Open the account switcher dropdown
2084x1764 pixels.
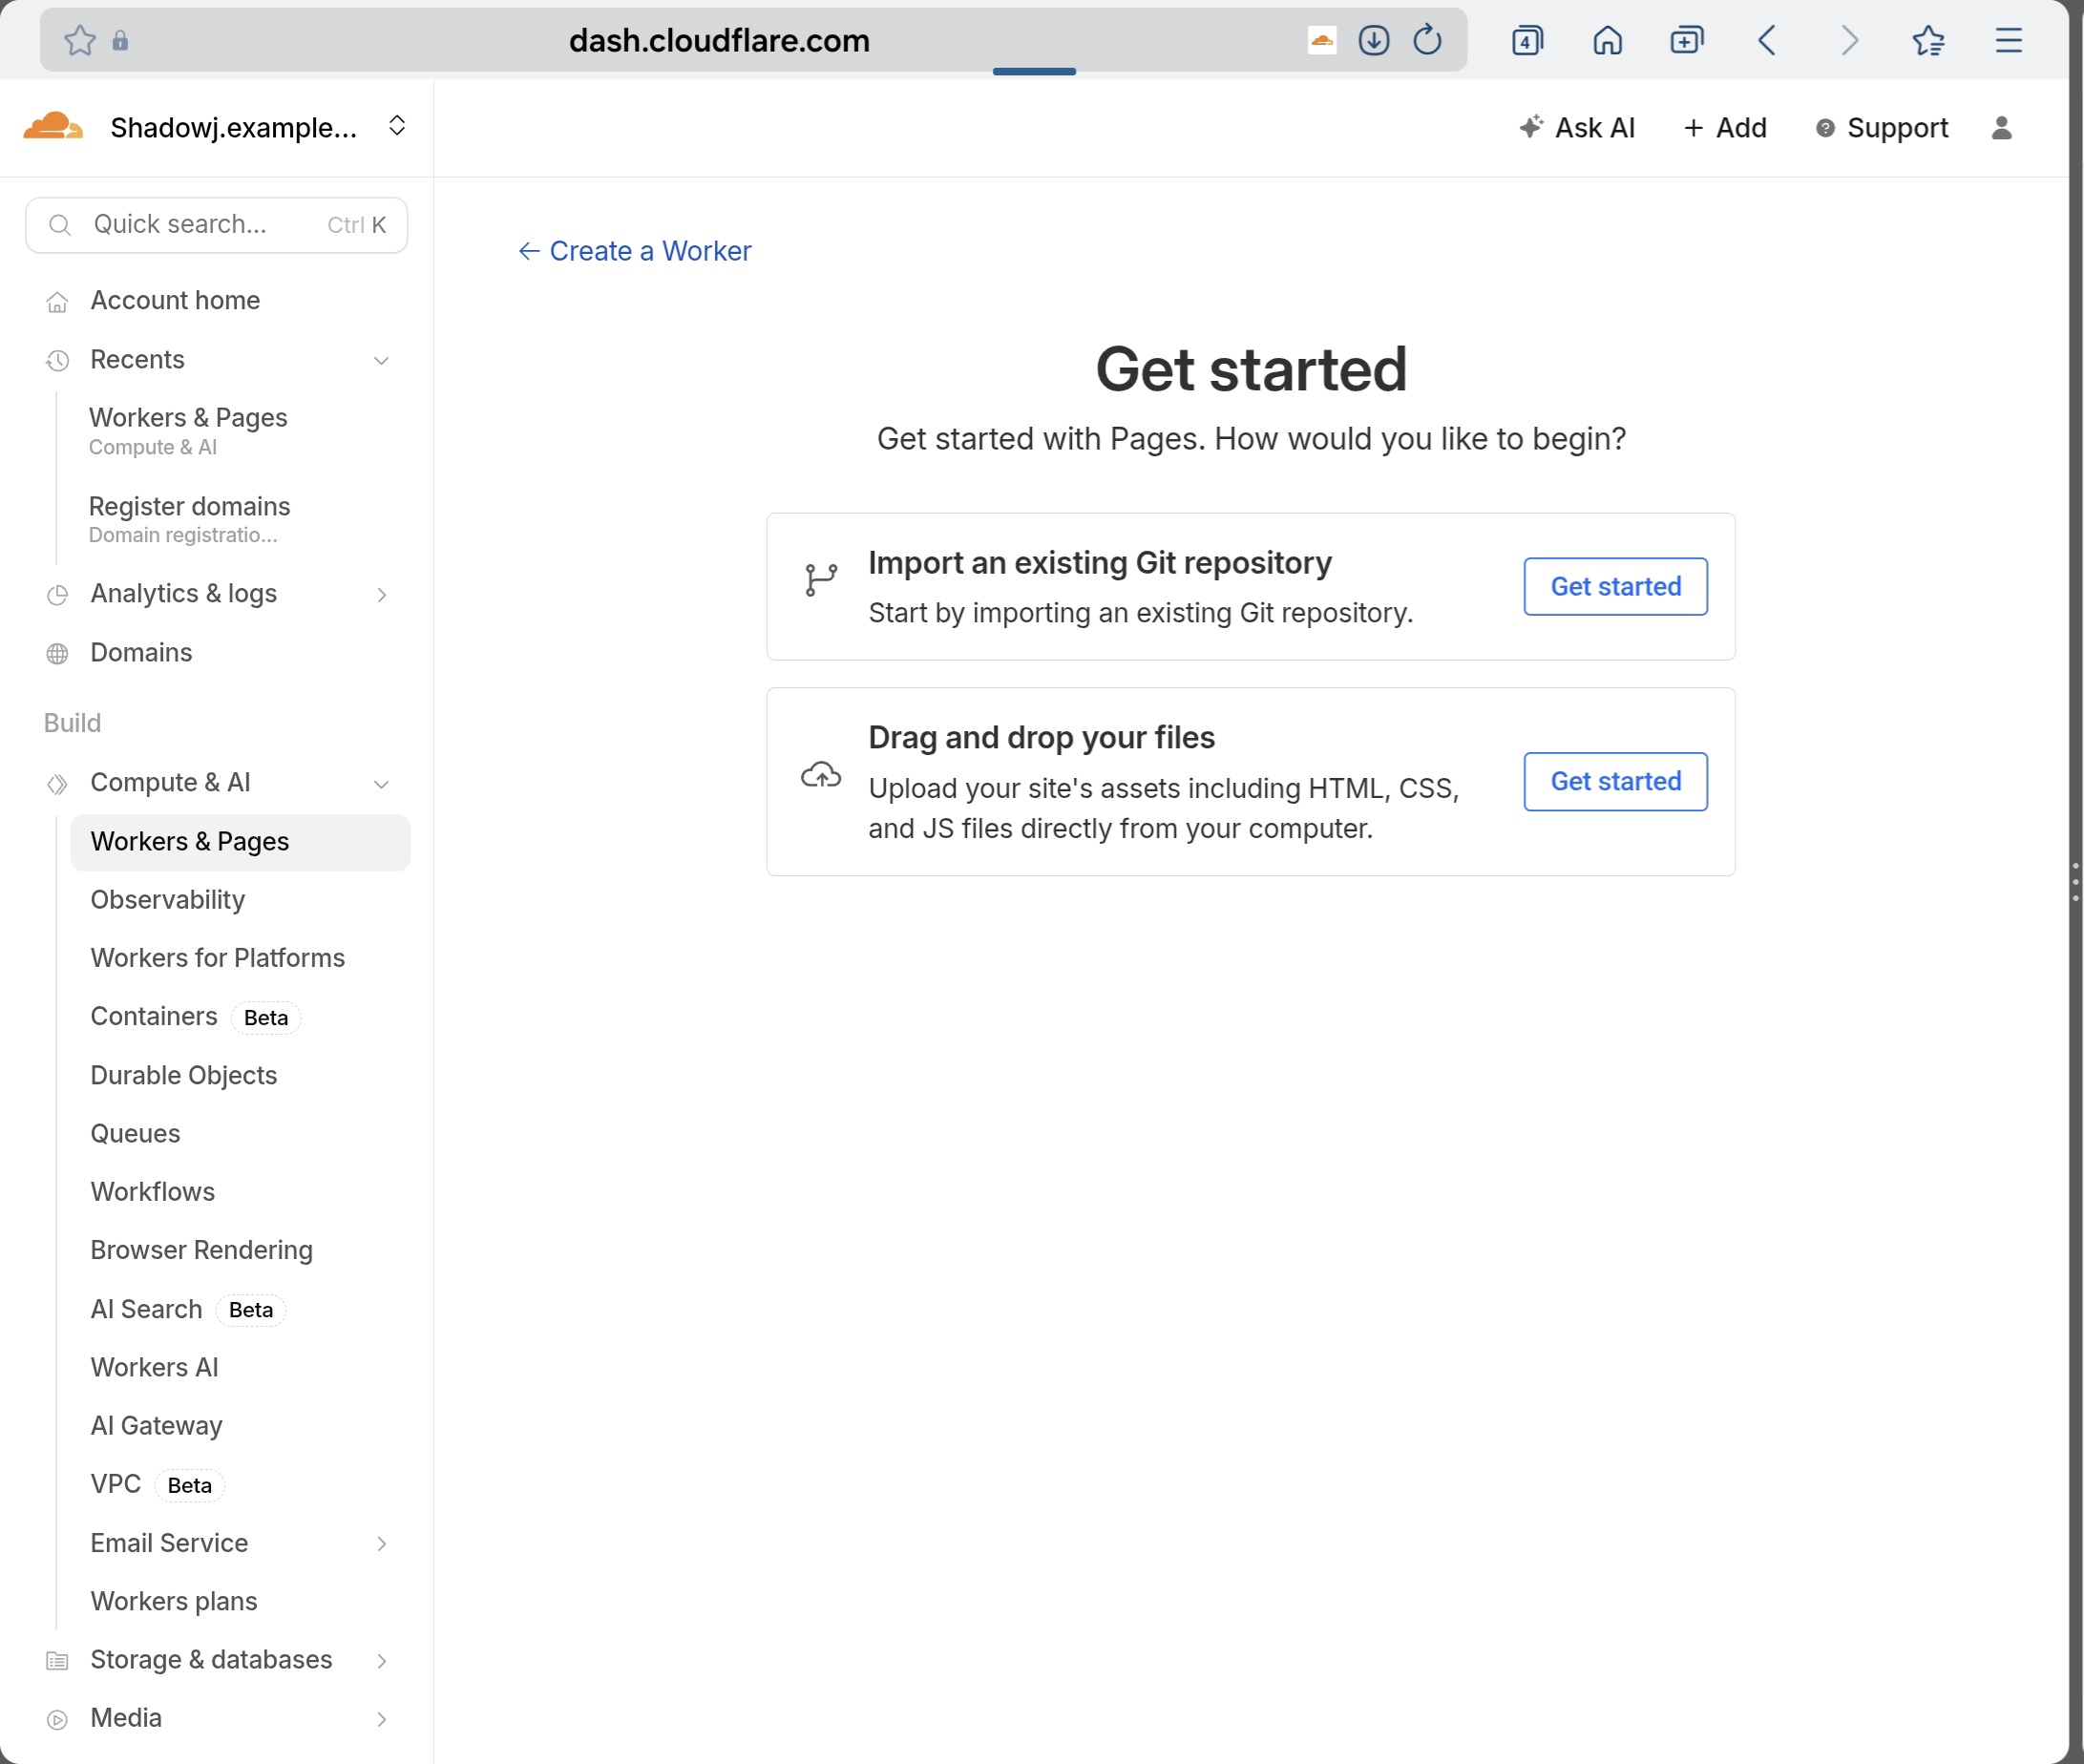click(x=397, y=126)
